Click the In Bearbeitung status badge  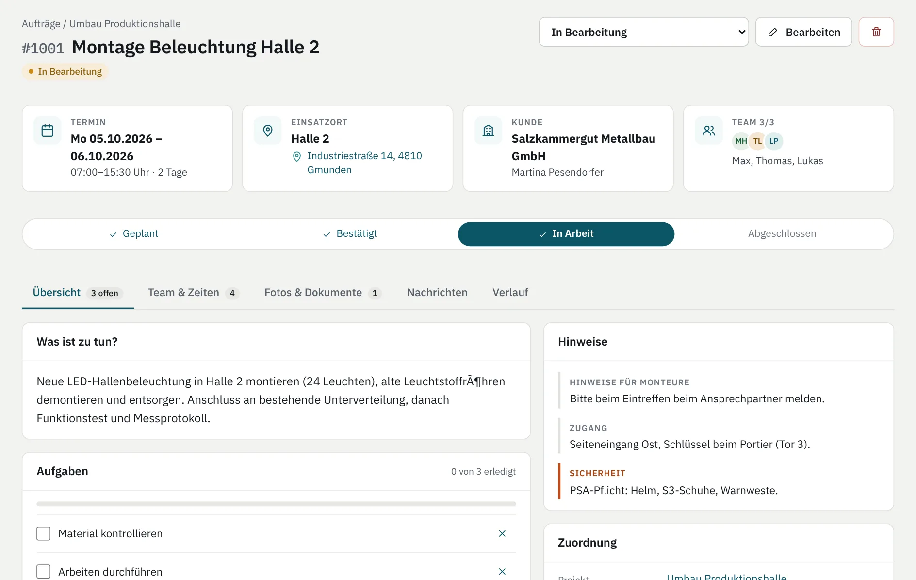(65, 72)
